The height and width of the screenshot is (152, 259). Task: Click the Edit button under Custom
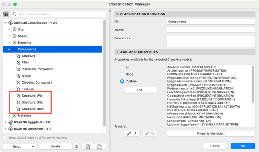tap(141, 90)
